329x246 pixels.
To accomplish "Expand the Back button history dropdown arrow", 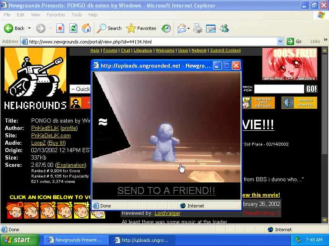I will click(x=29, y=28).
